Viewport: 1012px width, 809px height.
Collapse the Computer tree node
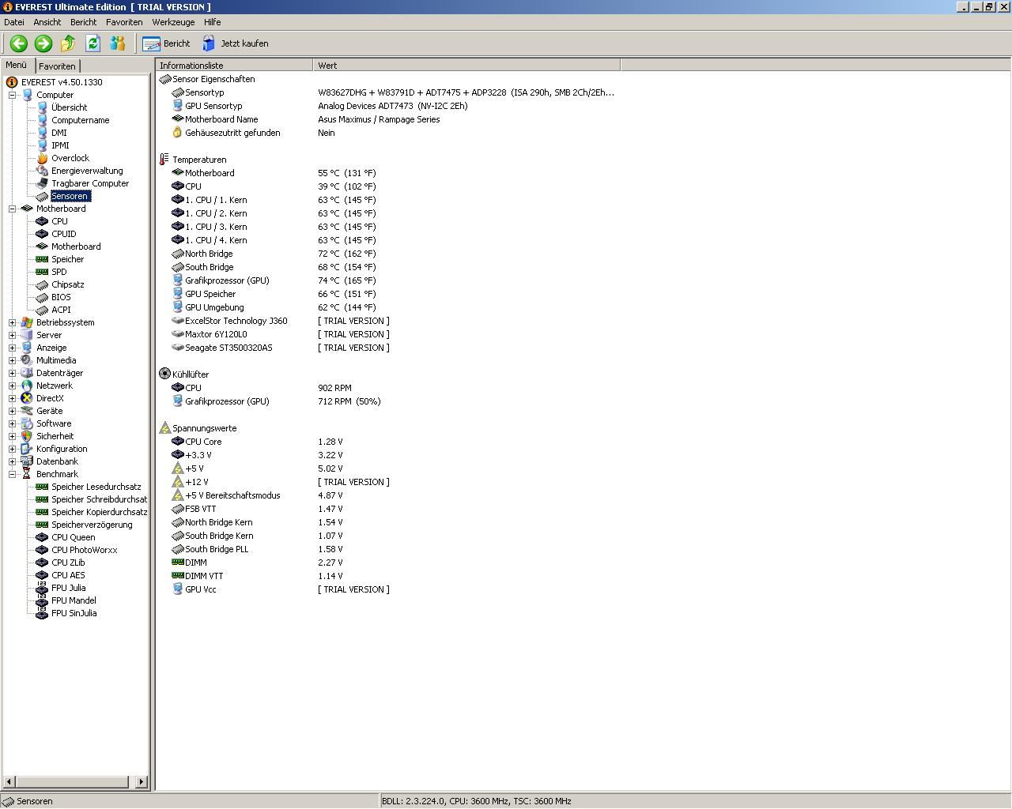13,95
